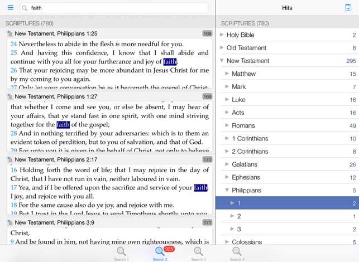The width and height of the screenshot is (359, 262).
Task: Select the Matthew row label
Action: tap(243, 74)
